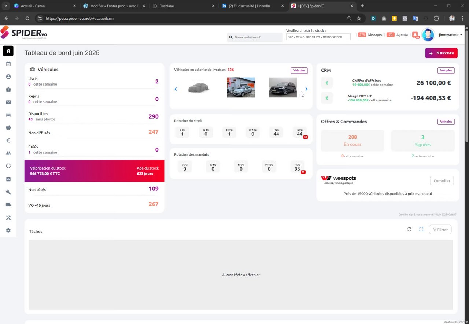Viewport: 469px width, 324px height.
Task: Open the circular ring sidebar icon
Action: (8, 166)
